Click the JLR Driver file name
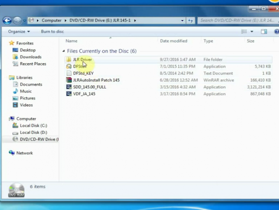The image size is (279, 210). click(82, 59)
